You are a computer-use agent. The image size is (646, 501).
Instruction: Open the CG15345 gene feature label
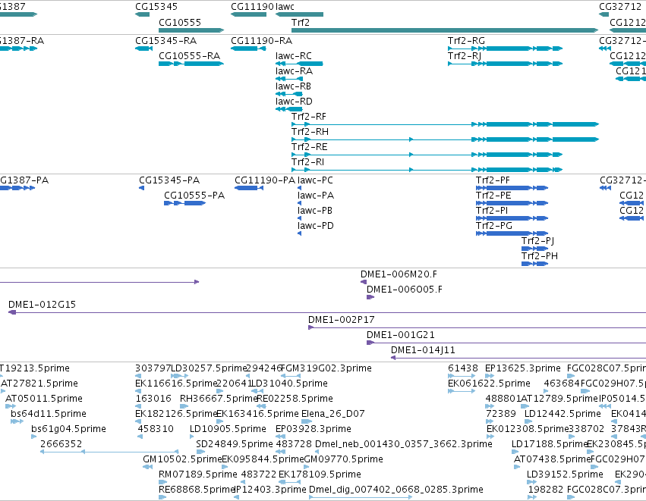pyautogui.click(x=156, y=7)
